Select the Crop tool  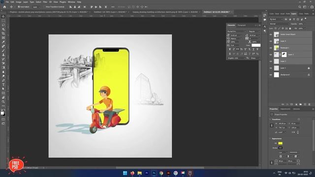click(x=3, y=33)
